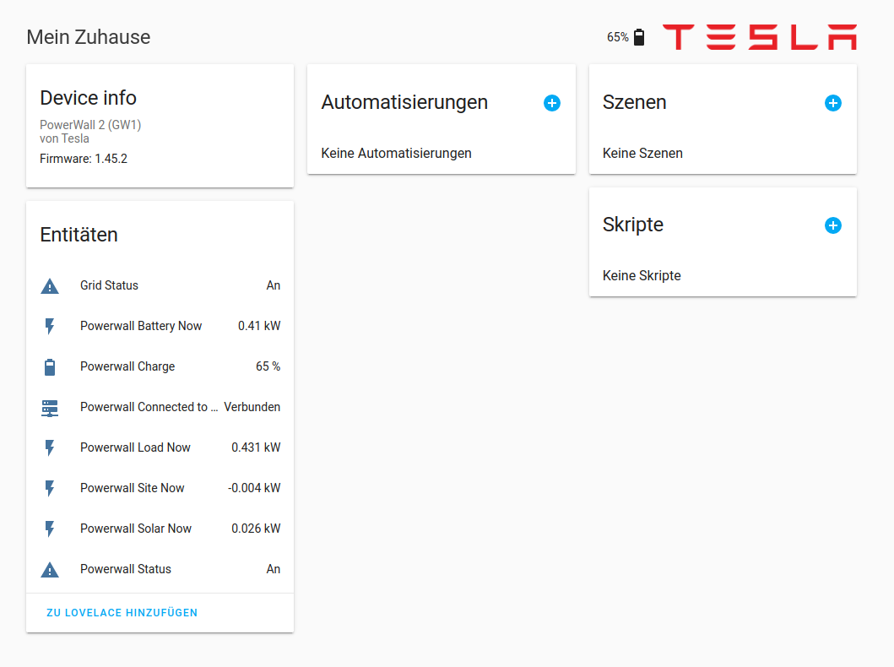Click the red Tesla logo
This screenshot has height=667, width=894.
[x=760, y=37]
